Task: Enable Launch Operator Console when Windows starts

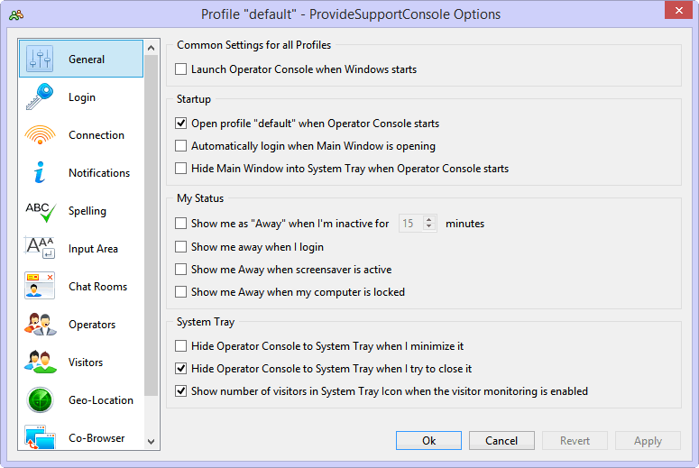Action: tap(181, 69)
